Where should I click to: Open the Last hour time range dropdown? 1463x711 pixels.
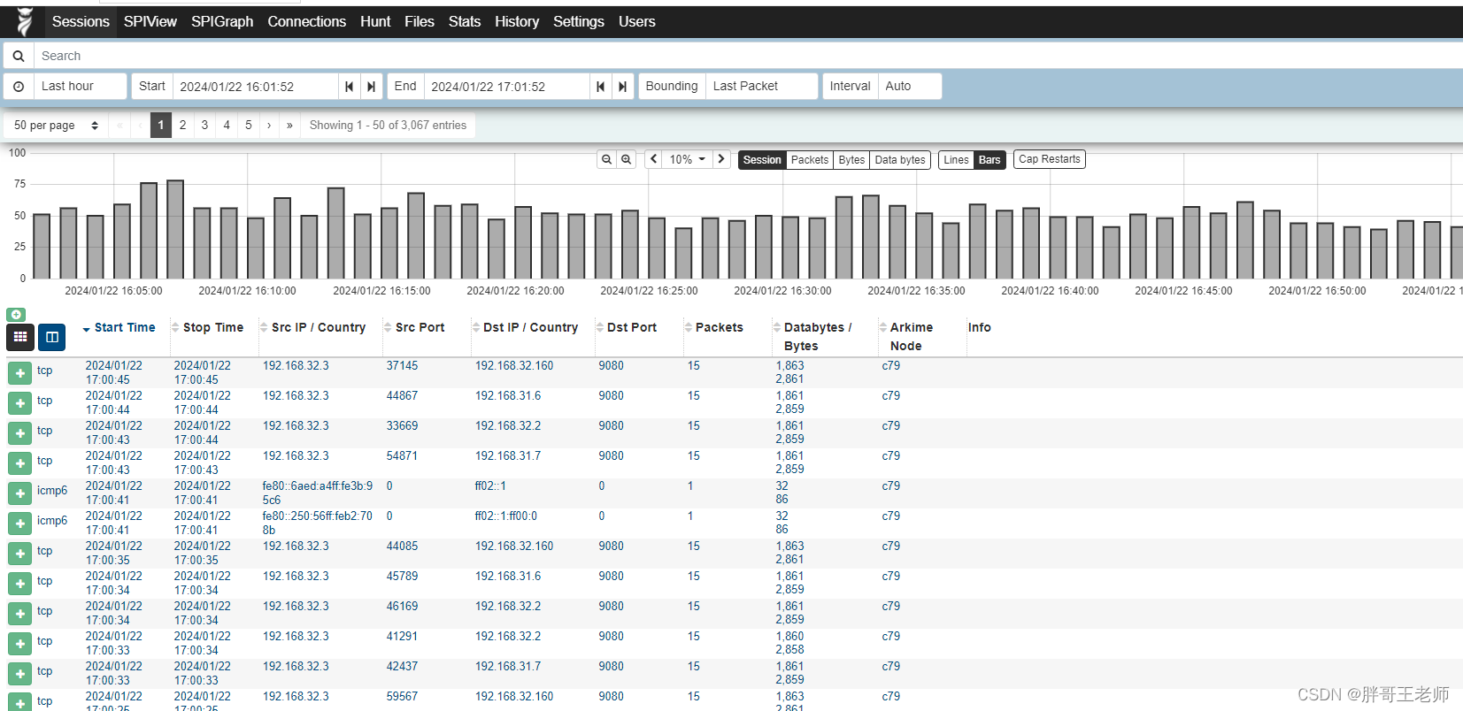(x=80, y=87)
